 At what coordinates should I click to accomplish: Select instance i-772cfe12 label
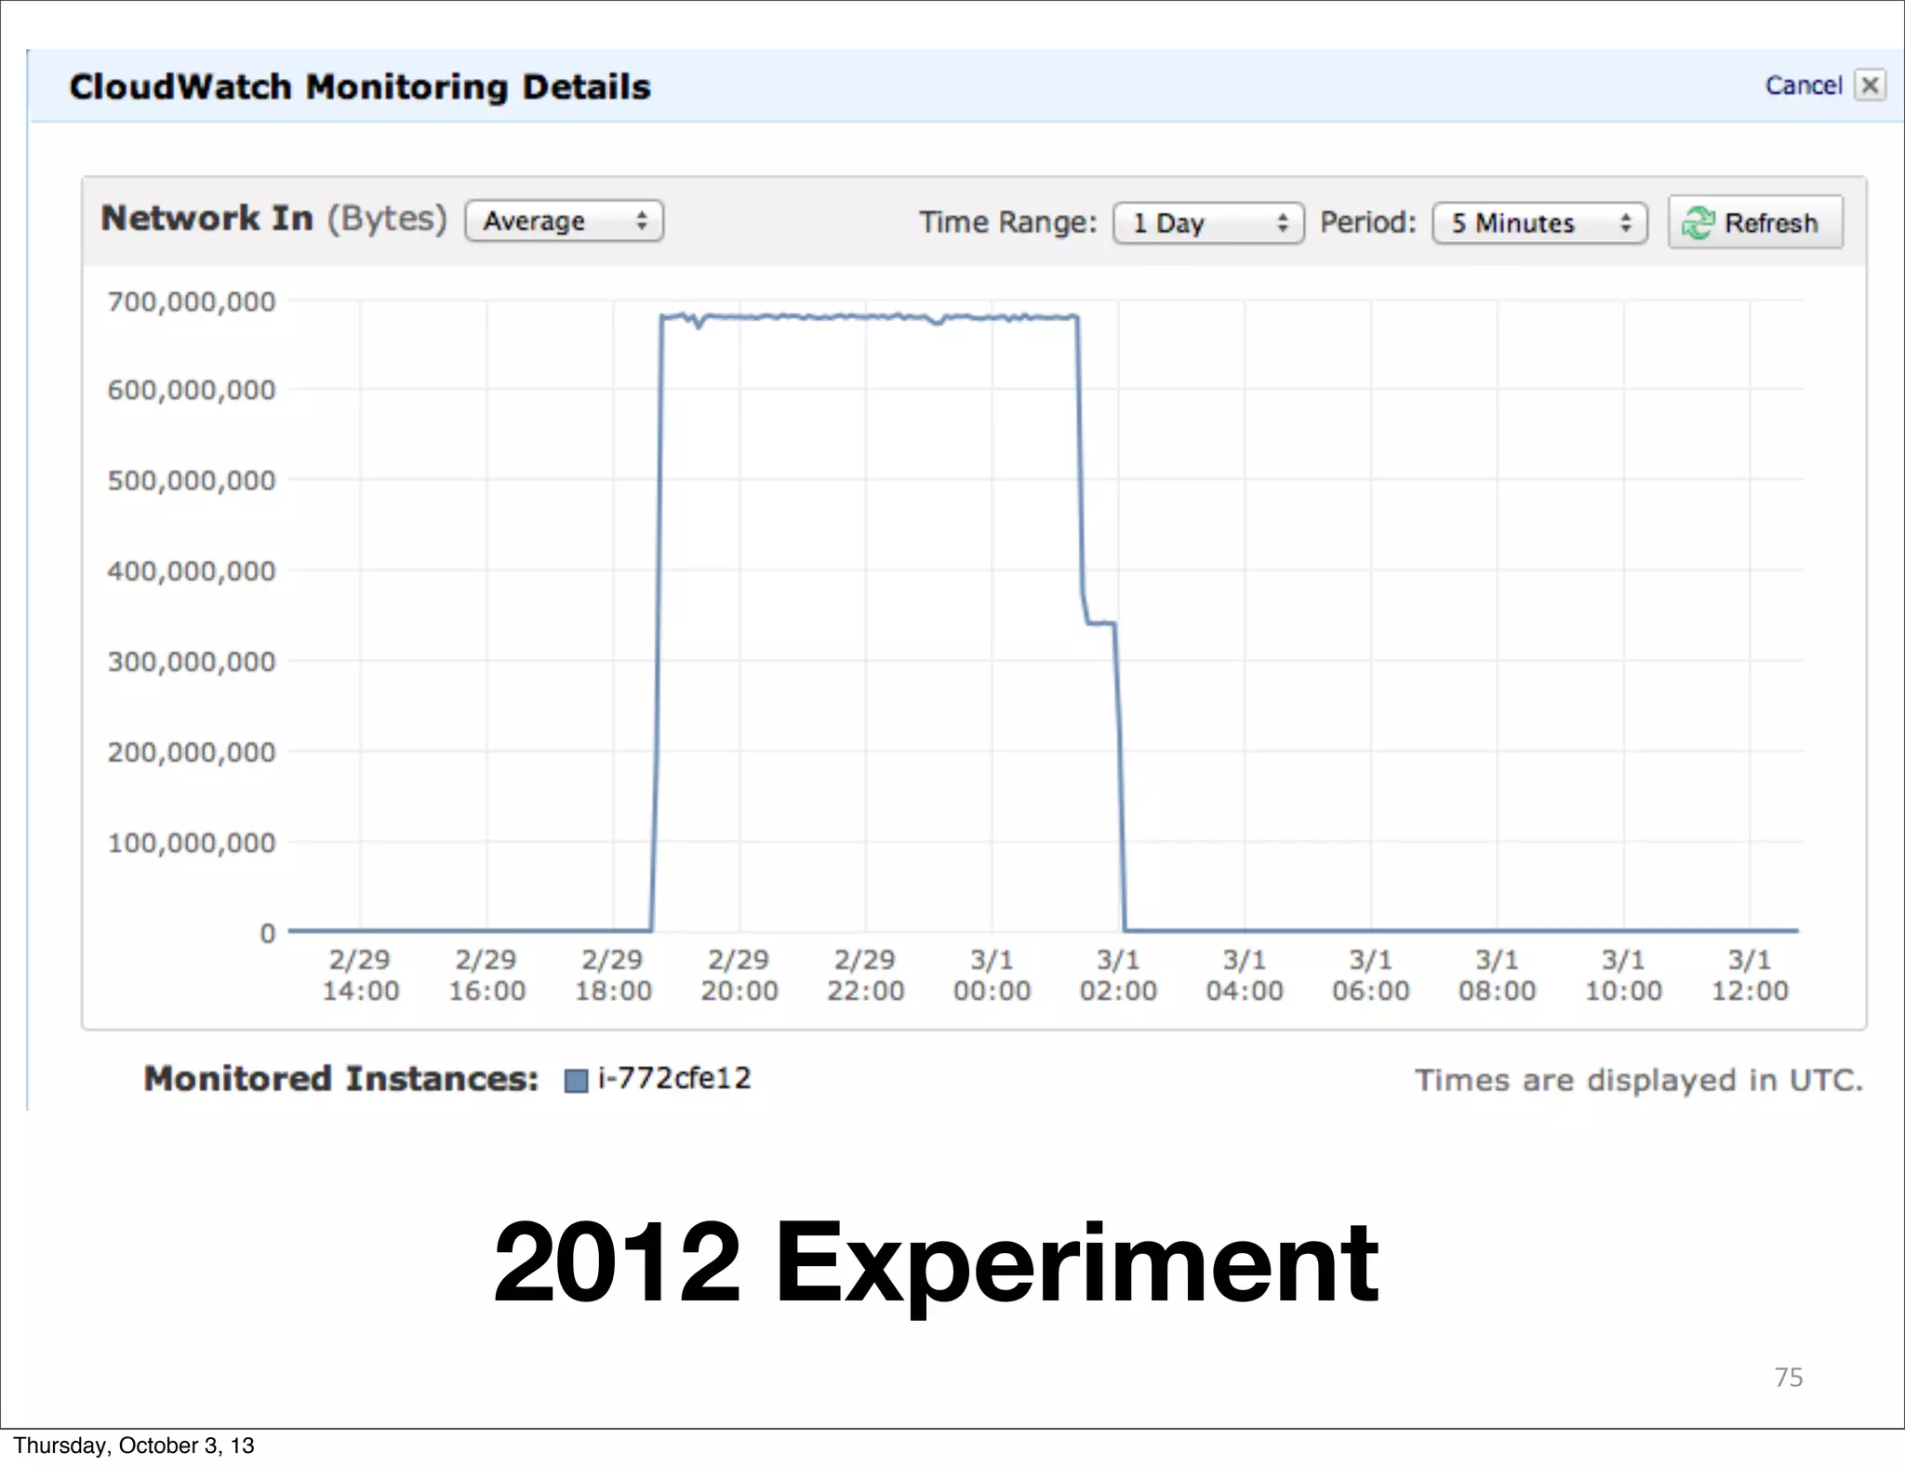click(674, 1078)
